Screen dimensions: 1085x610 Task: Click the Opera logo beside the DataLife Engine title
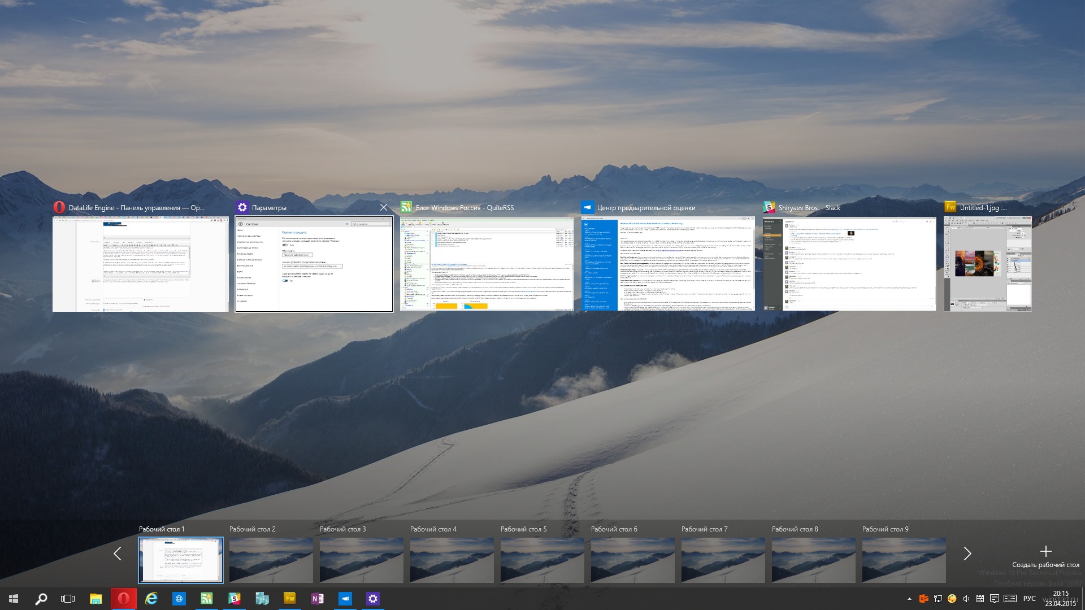click(59, 208)
